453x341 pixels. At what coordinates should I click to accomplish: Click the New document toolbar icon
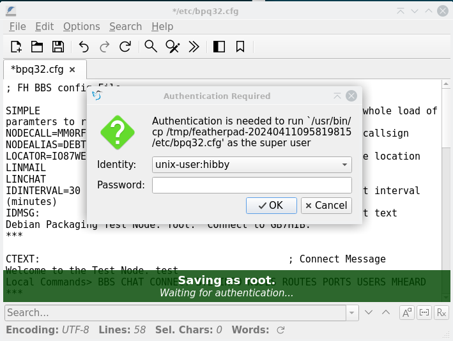point(17,46)
